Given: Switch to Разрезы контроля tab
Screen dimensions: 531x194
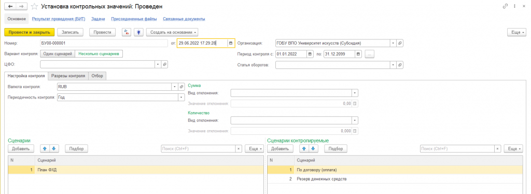Looking at the screenshot, I should 68,76.
